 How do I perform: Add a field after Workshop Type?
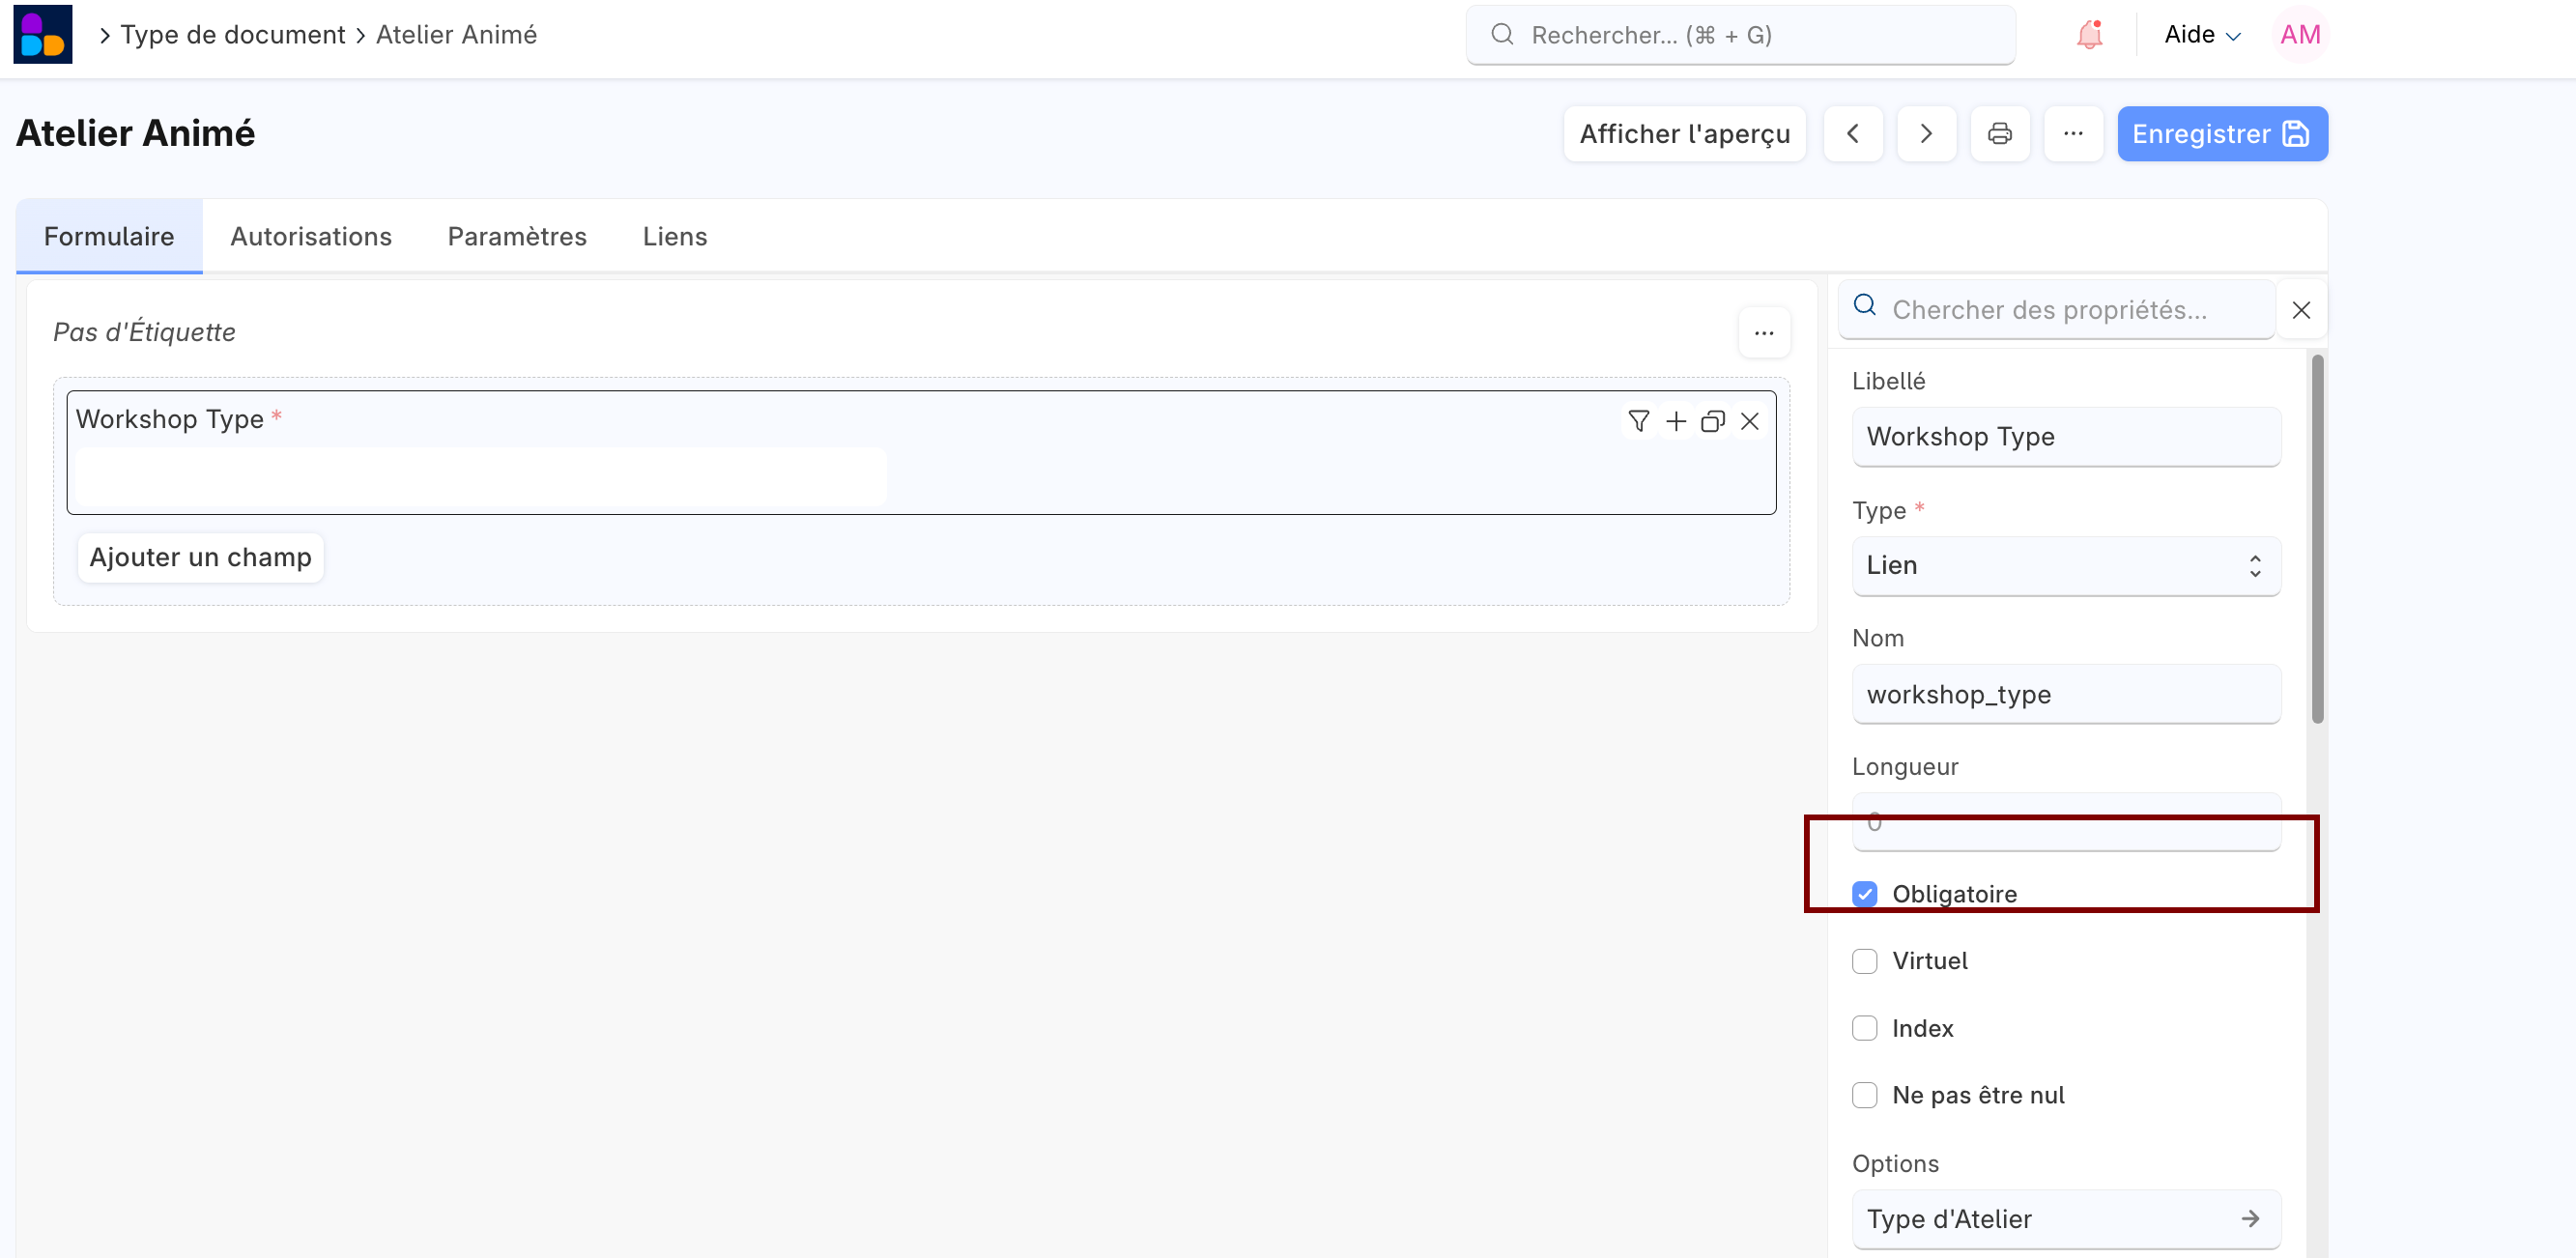click(x=1675, y=422)
